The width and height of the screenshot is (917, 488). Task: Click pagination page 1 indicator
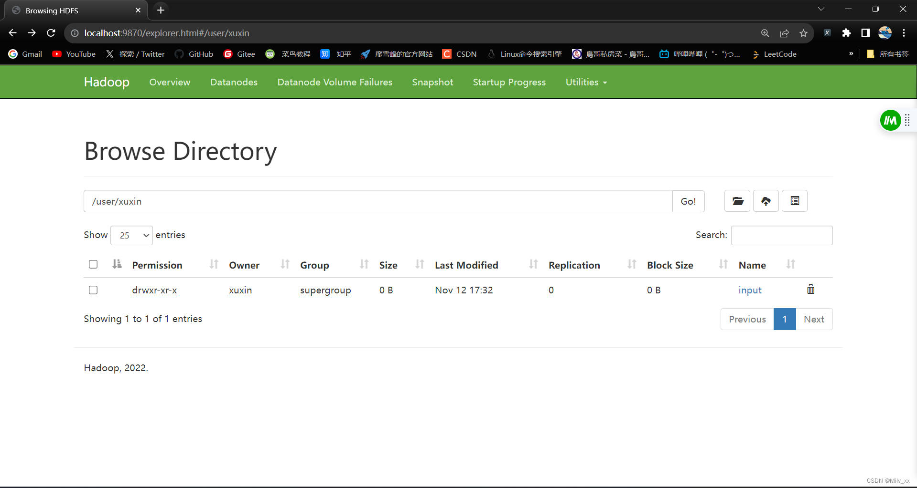click(x=784, y=319)
